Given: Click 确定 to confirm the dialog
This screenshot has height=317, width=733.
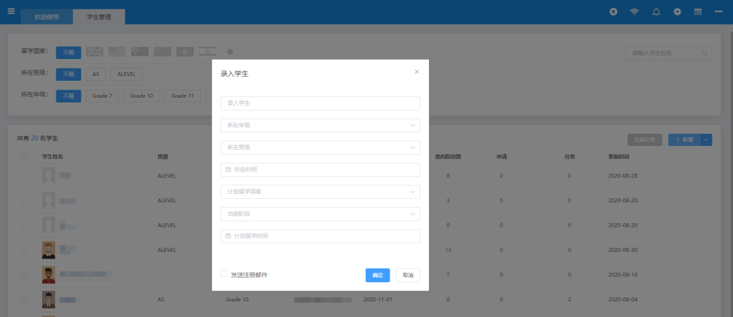Looking at the screenshot, I should [x=378, y=276].
